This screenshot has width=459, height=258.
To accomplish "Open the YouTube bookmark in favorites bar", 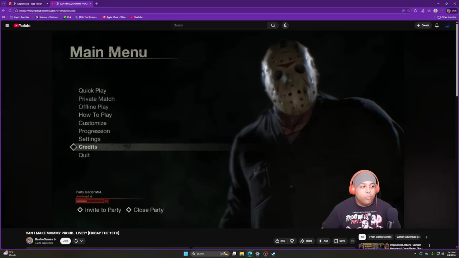I will (137, 17).
